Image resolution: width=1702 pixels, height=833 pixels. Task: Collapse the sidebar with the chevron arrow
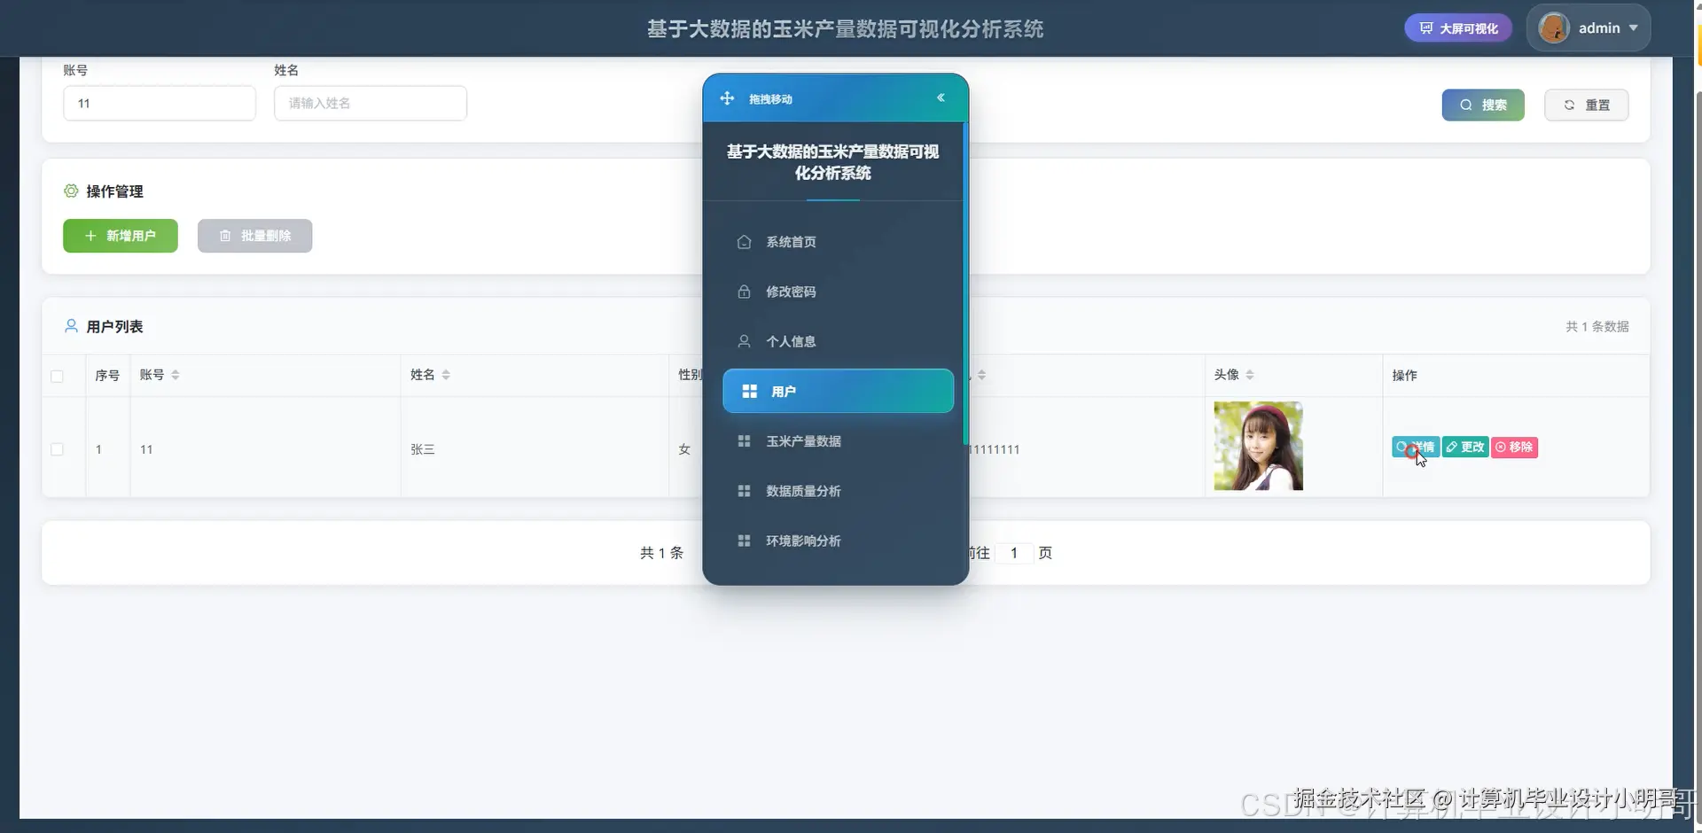click(941, 97)
